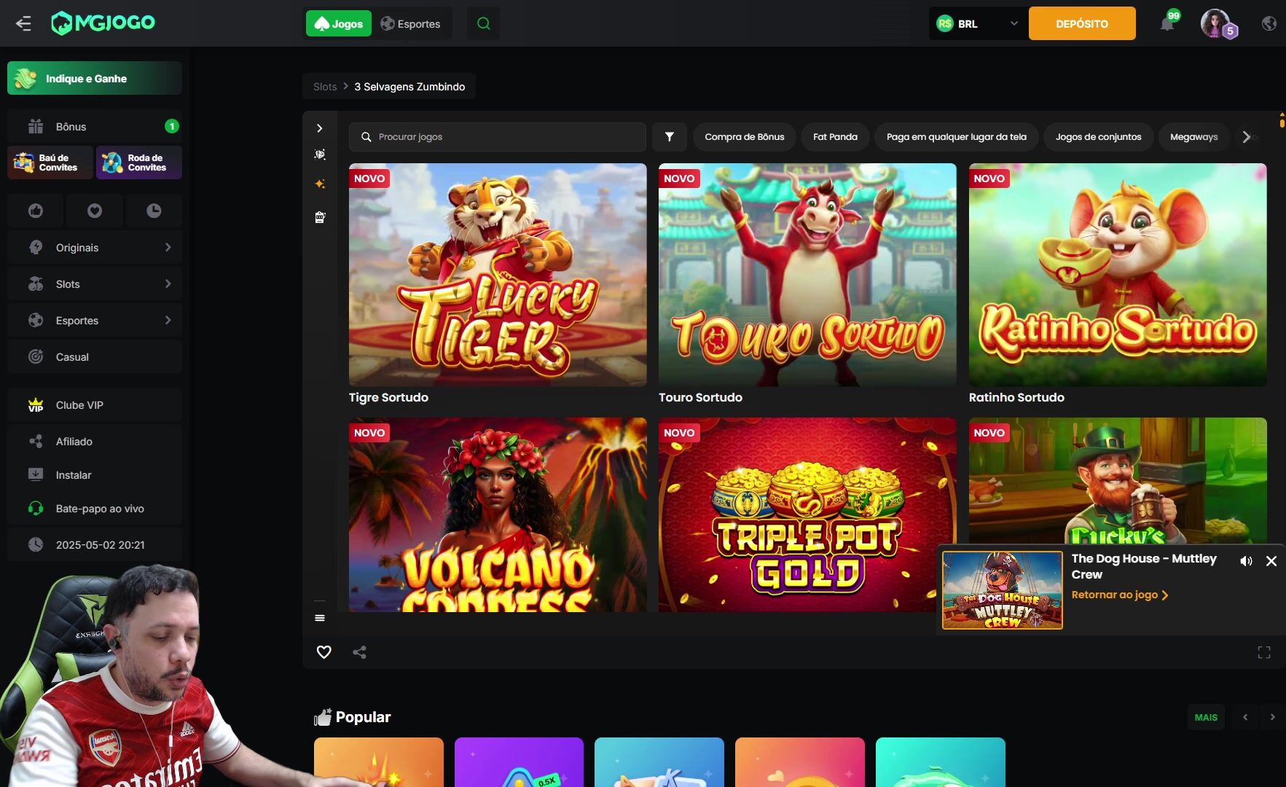Image resolution: width=1286 pixels, height=787 pixels.
Task: Click the popular flame icon in the sidebar
Action: click(x=36, y=211)
